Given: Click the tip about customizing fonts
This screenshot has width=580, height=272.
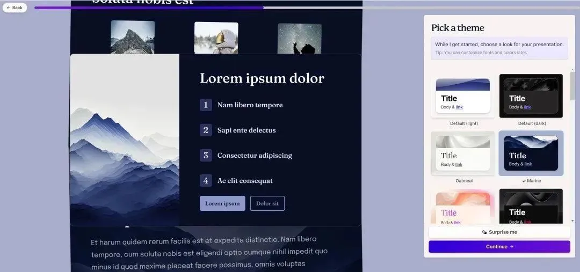Looking at the screenshot, I should 481,53.
